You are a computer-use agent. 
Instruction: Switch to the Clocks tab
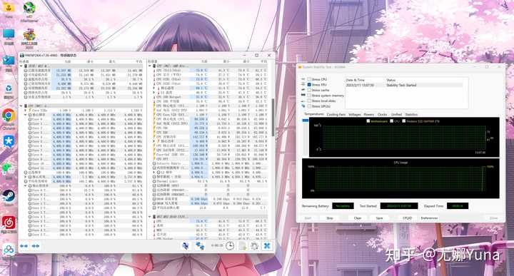(382, 114)
